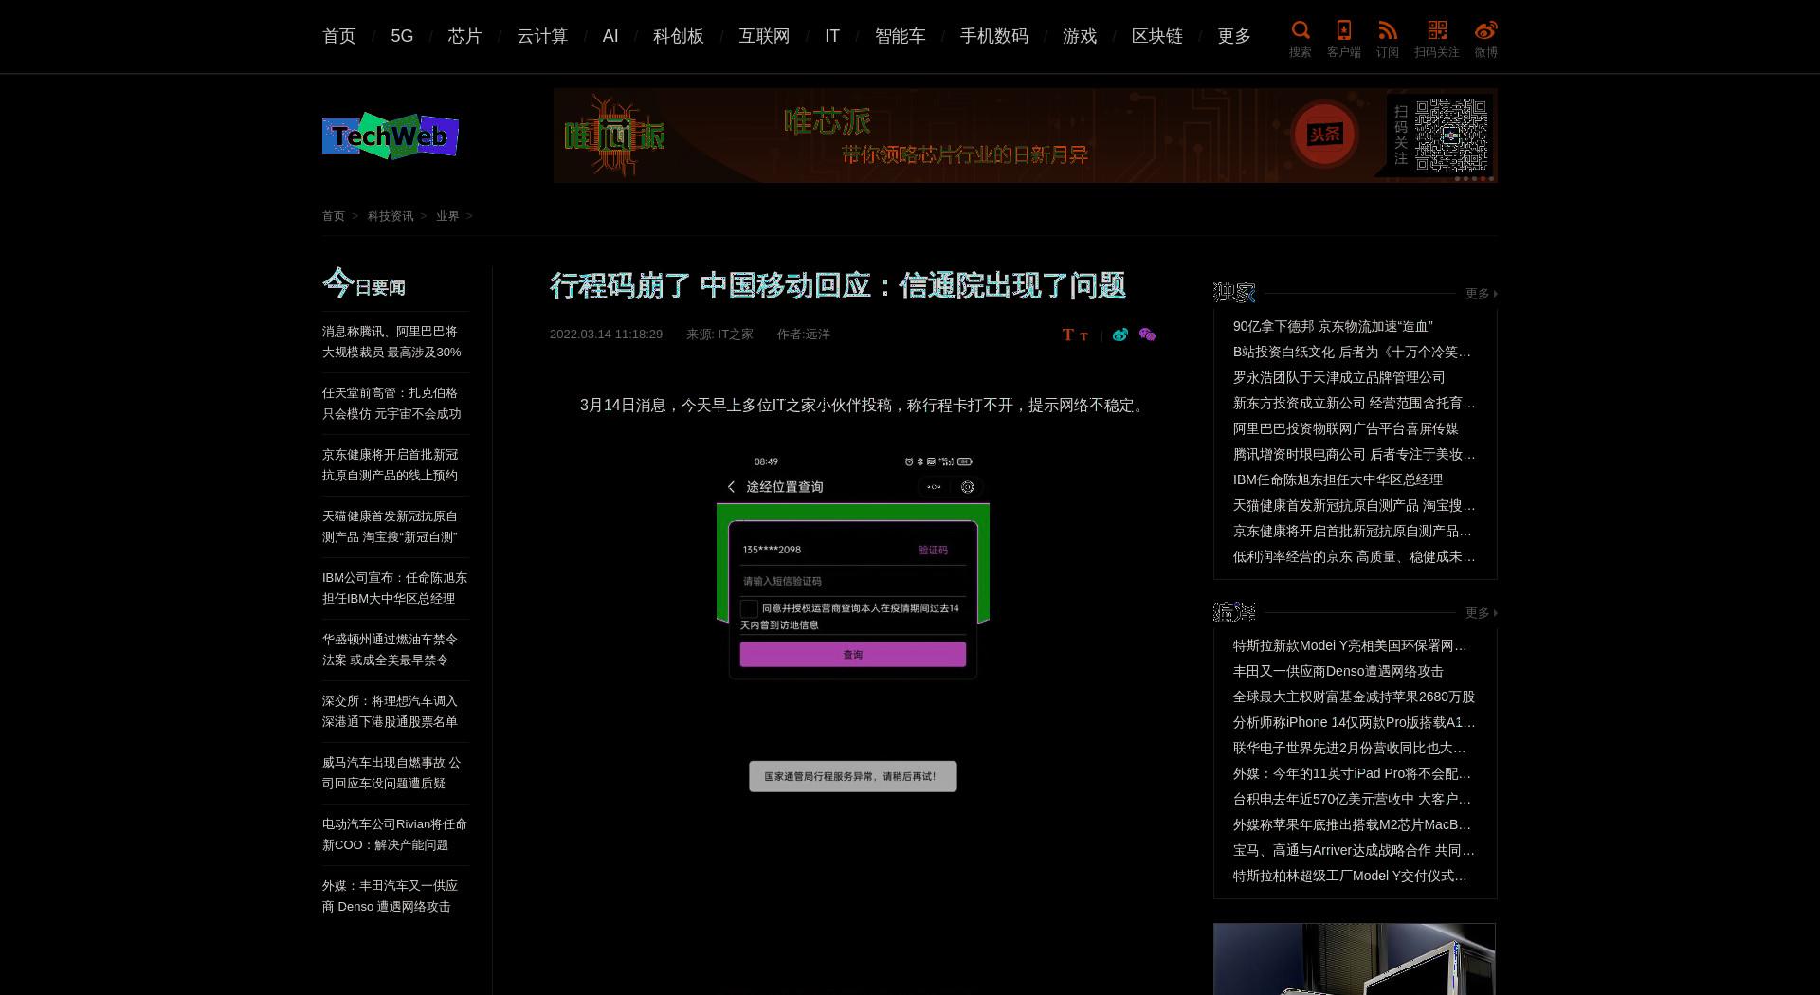
Task: Open the 区块链 navigation item
Action: pos(1157,36)
